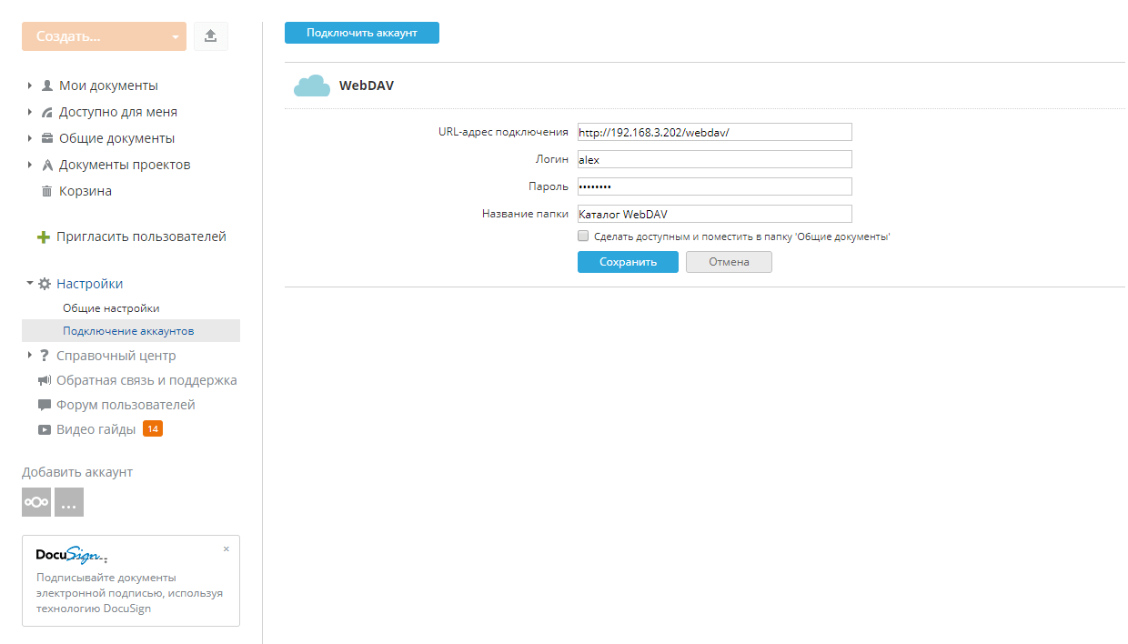Expand the Доступно для меня tree
This screenshot has height=644, width=1128.
pos(30,112)
